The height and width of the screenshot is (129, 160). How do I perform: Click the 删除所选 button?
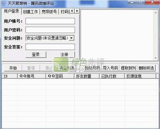(146, 68)
